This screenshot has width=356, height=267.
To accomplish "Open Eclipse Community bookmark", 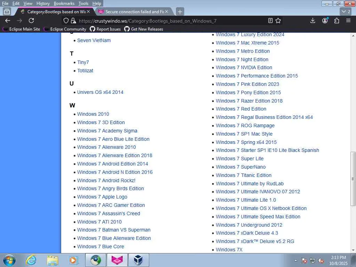I will [x=65, y=29].
